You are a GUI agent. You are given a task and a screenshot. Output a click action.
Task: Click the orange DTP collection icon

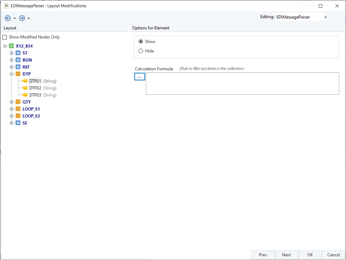click(x=18, y=74)
